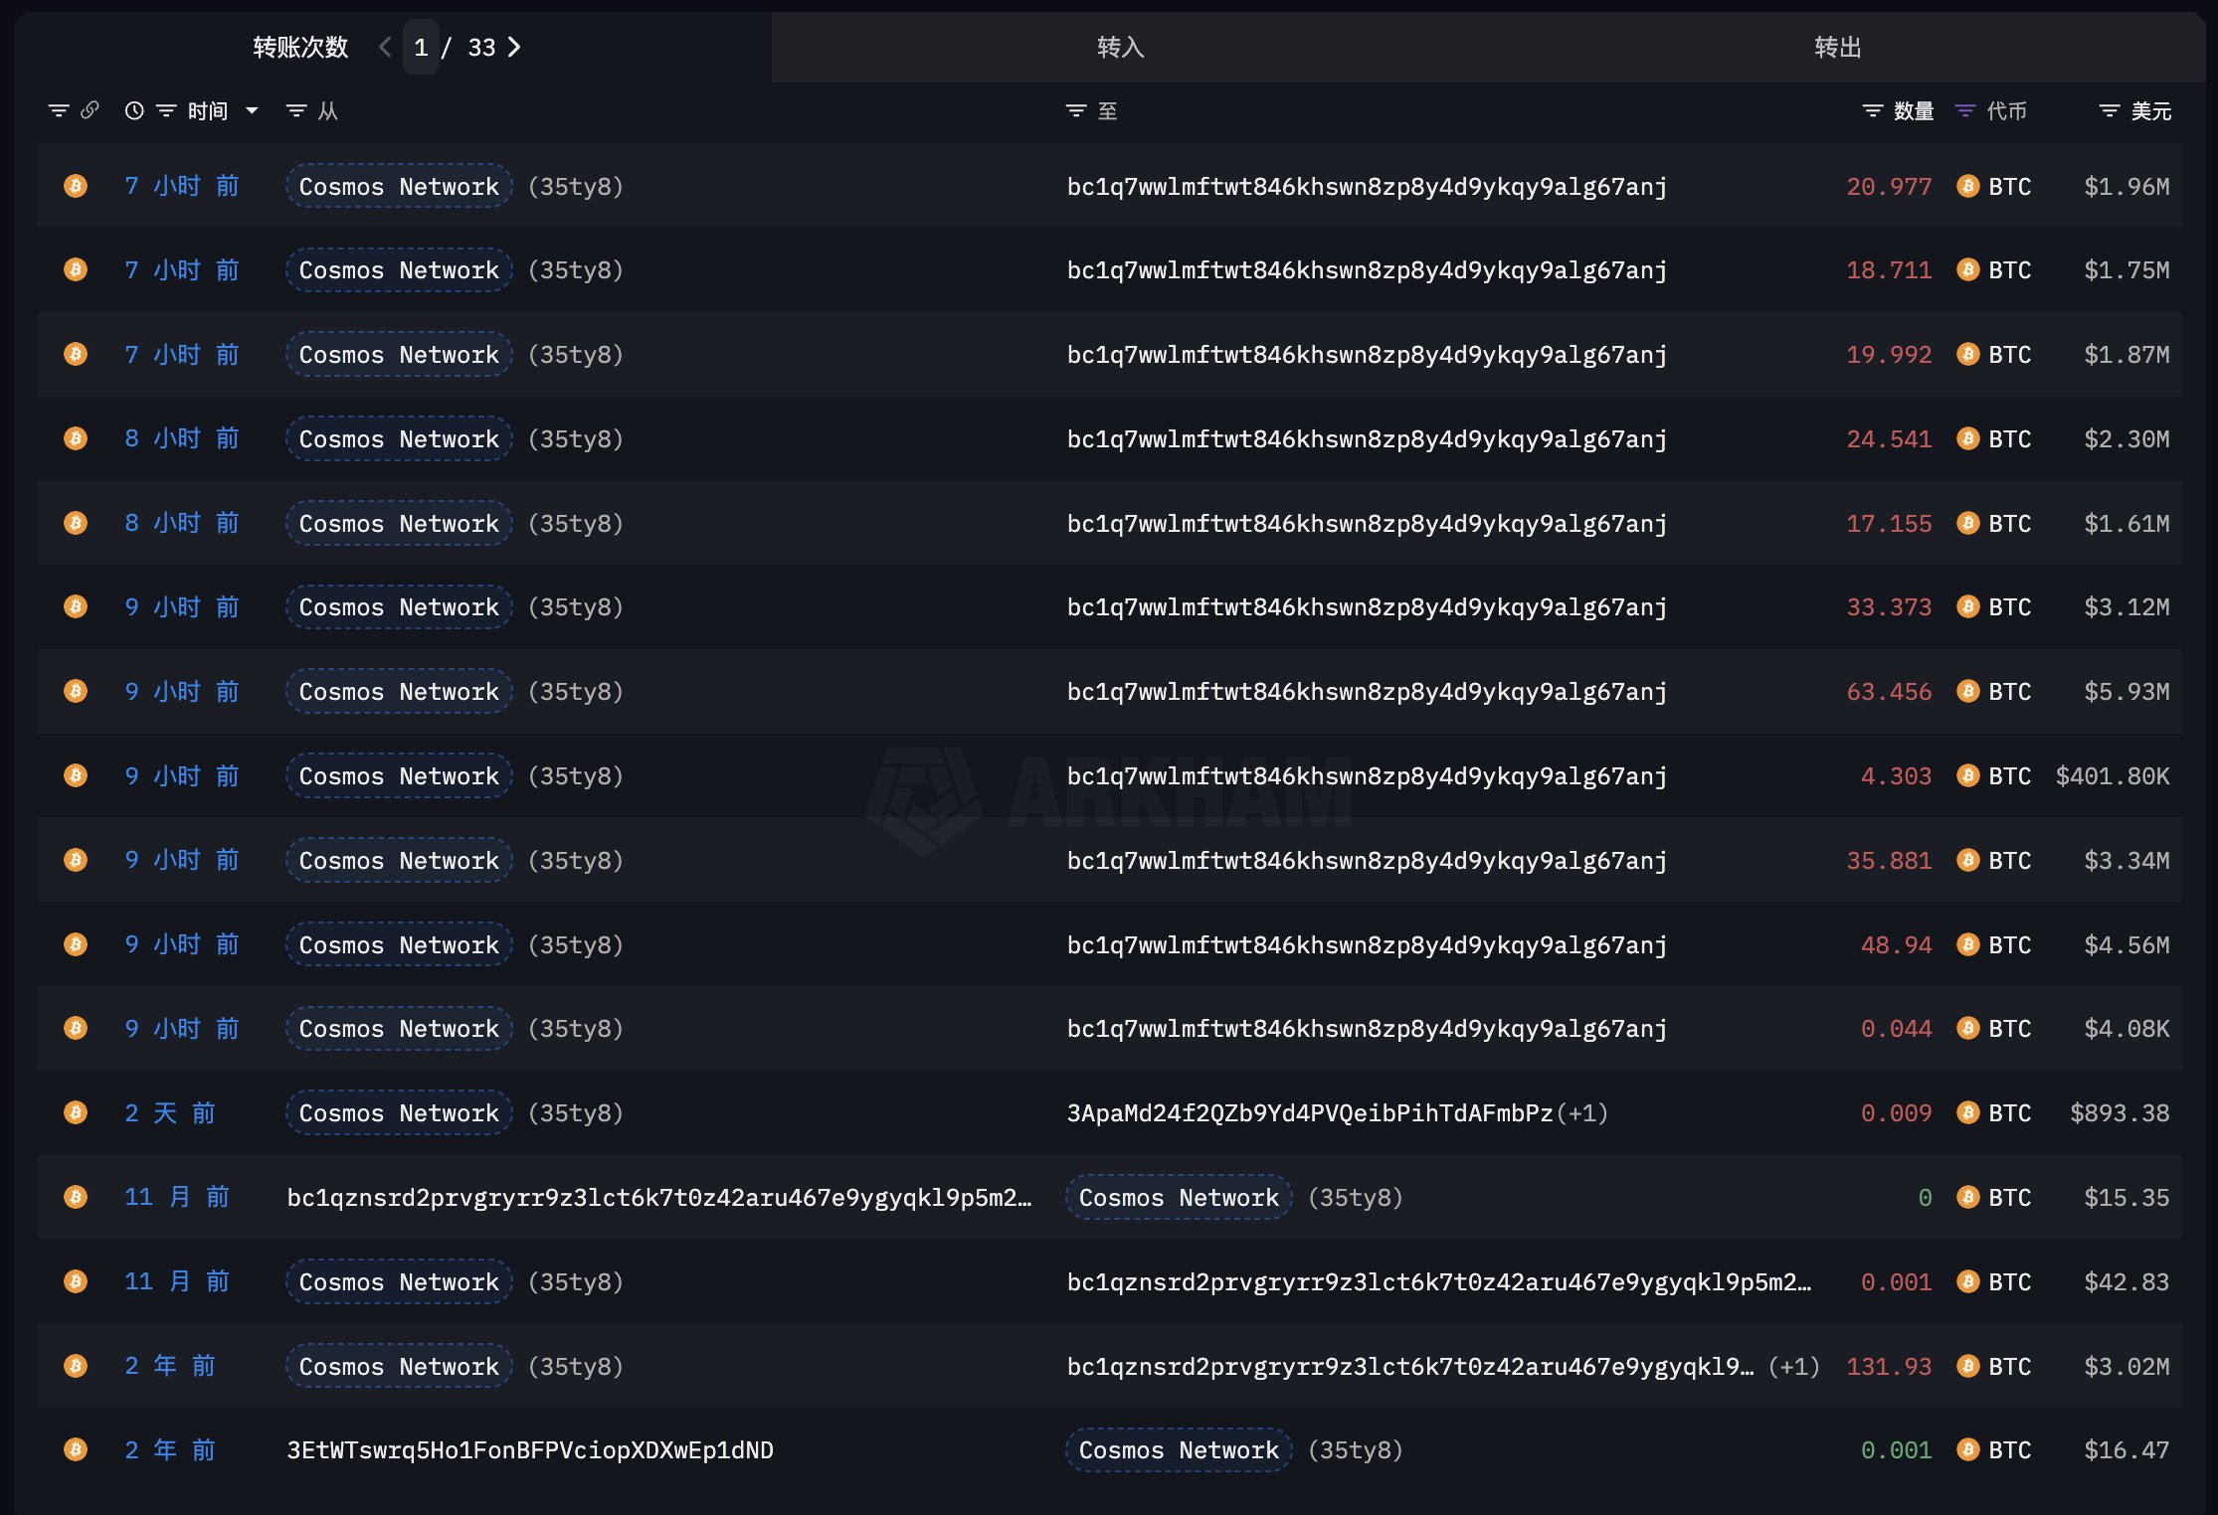Open the 从 (from) column filter
This screenshot has width=2218, height=1515.
pyautogui.click(x=296, y=110)
